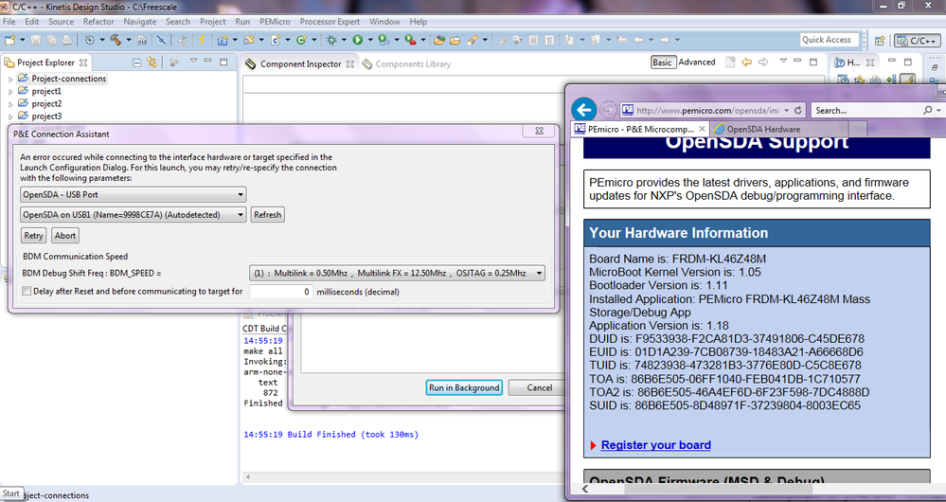The height and width of the screenshot is (502, 946).
Task: Open the Debug button dropdown arrow
Action: point(344,40)
